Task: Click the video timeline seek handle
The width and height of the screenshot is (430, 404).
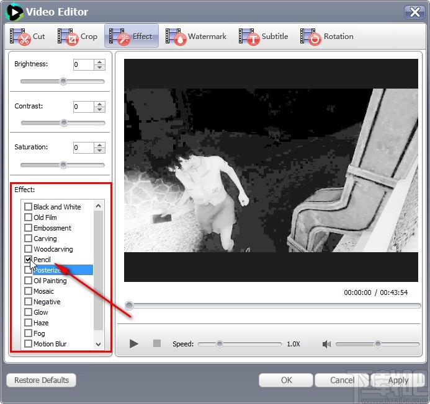Action: coord(129,305)
